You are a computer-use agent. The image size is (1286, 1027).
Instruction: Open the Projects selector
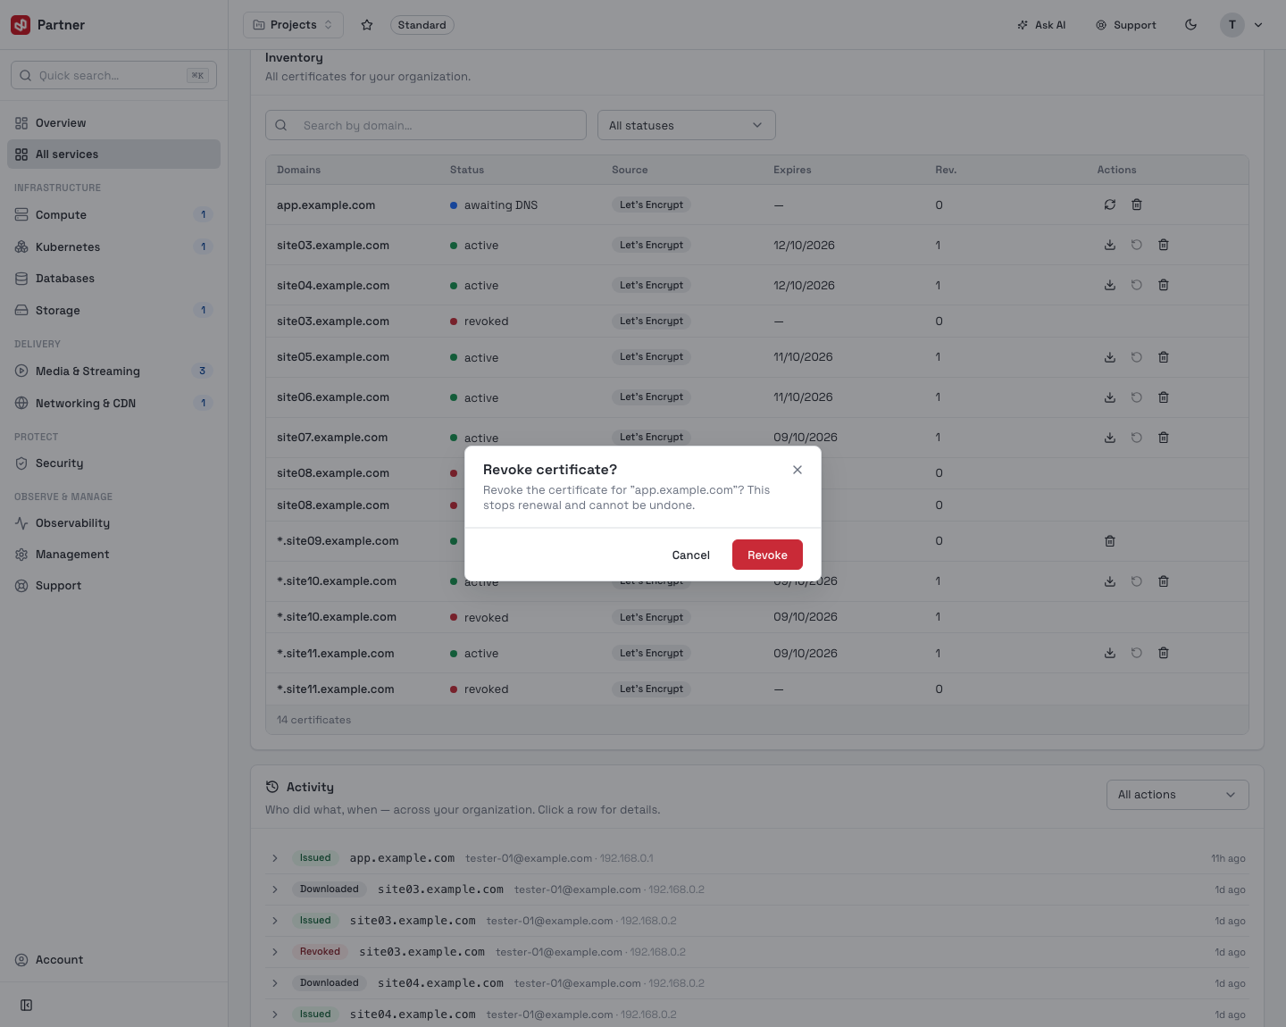coord(294,25)
